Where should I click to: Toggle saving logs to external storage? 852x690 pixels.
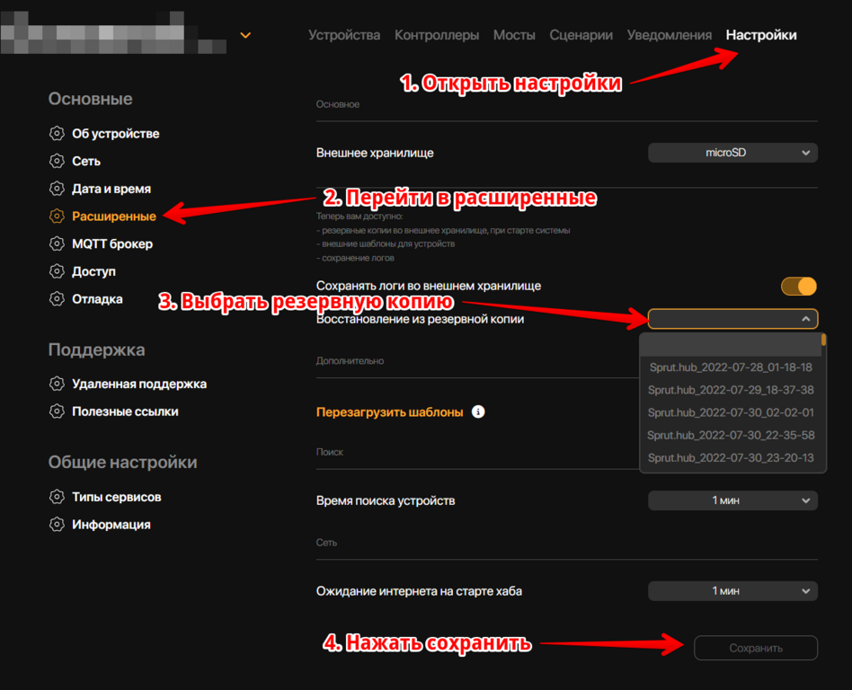point(799,286)
